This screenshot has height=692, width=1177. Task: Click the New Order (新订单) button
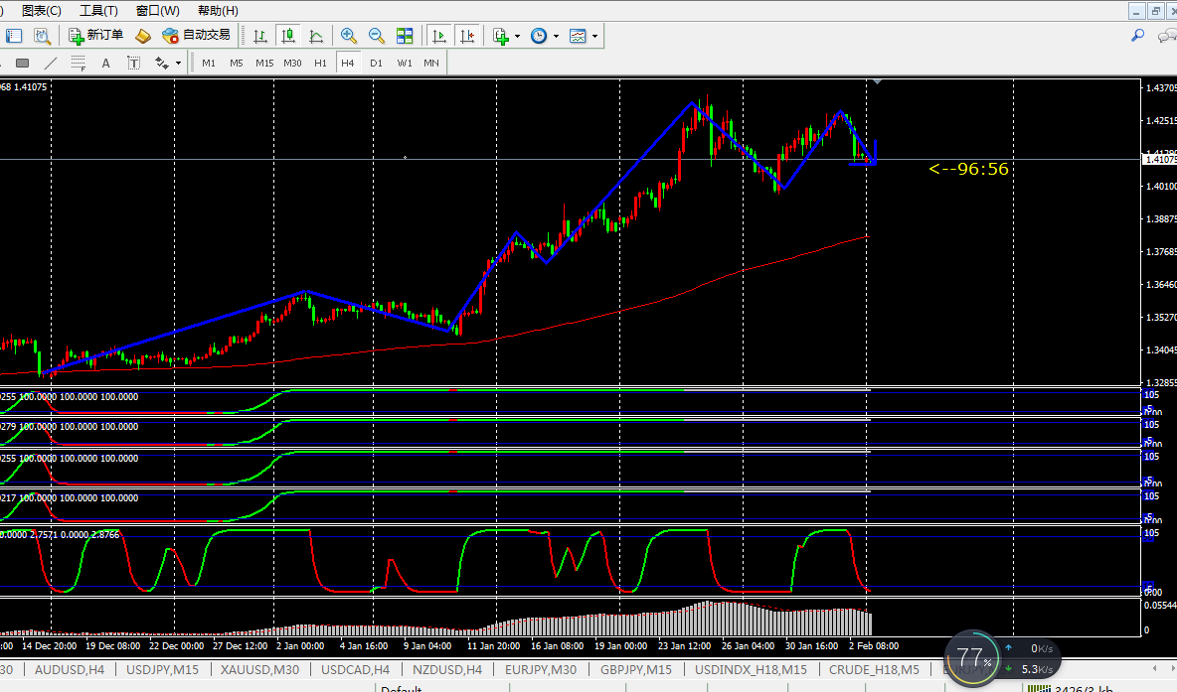tap(96, 35)
